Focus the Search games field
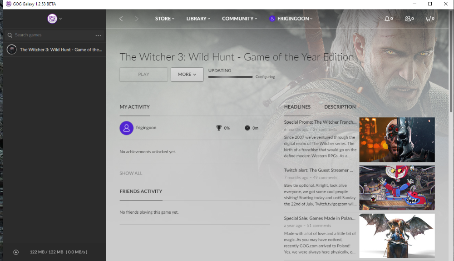 tap(48, 35)
